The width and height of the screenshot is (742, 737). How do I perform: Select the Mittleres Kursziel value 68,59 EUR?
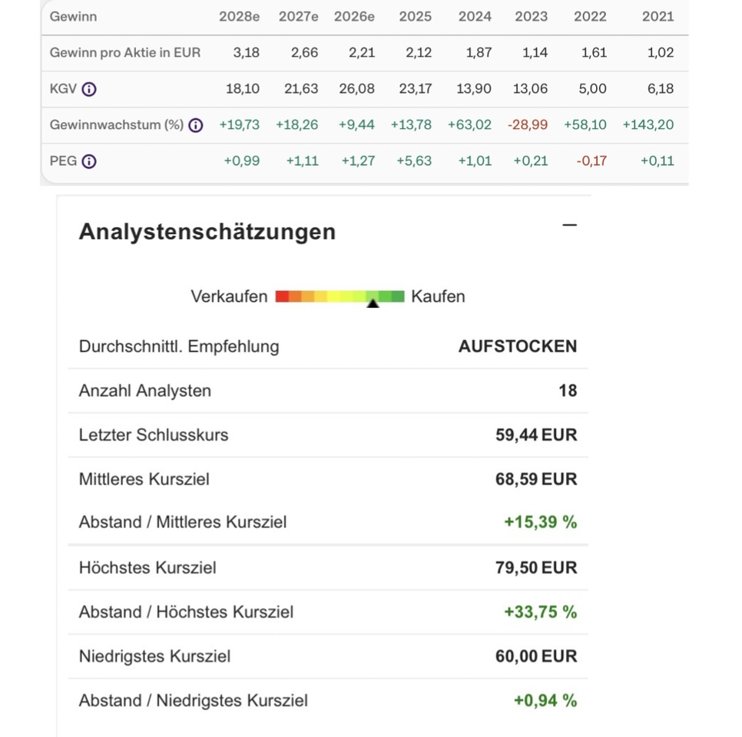pyautogui.click(x=535, y=480)
